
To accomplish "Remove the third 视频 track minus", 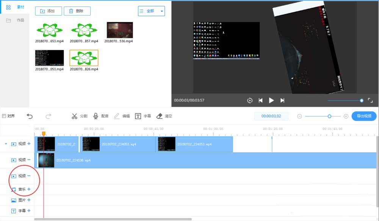I will 29,176.
